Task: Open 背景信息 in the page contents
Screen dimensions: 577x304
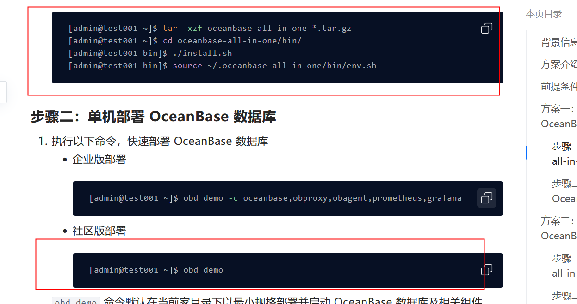Action: point(558,42)
